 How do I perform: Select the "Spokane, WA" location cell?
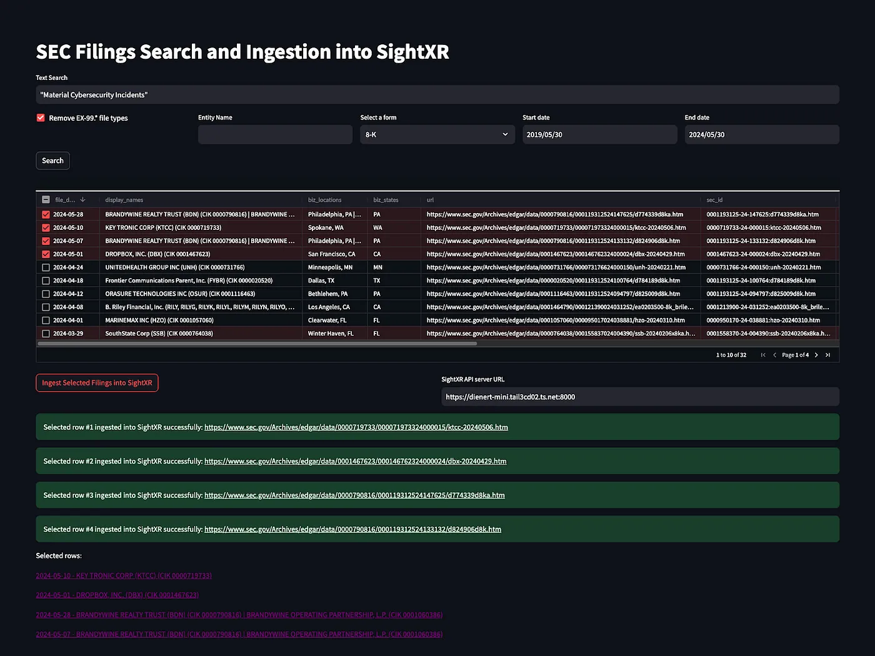(x=326, y=227)
